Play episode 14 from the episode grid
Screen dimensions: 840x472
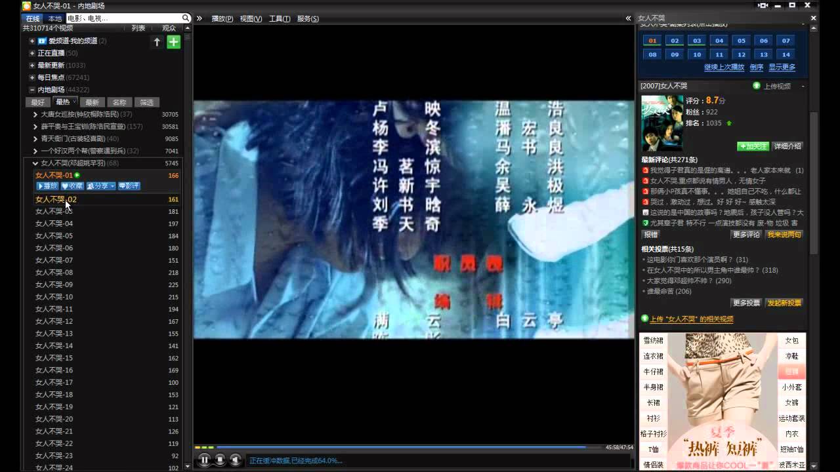(x=786, y=54)
